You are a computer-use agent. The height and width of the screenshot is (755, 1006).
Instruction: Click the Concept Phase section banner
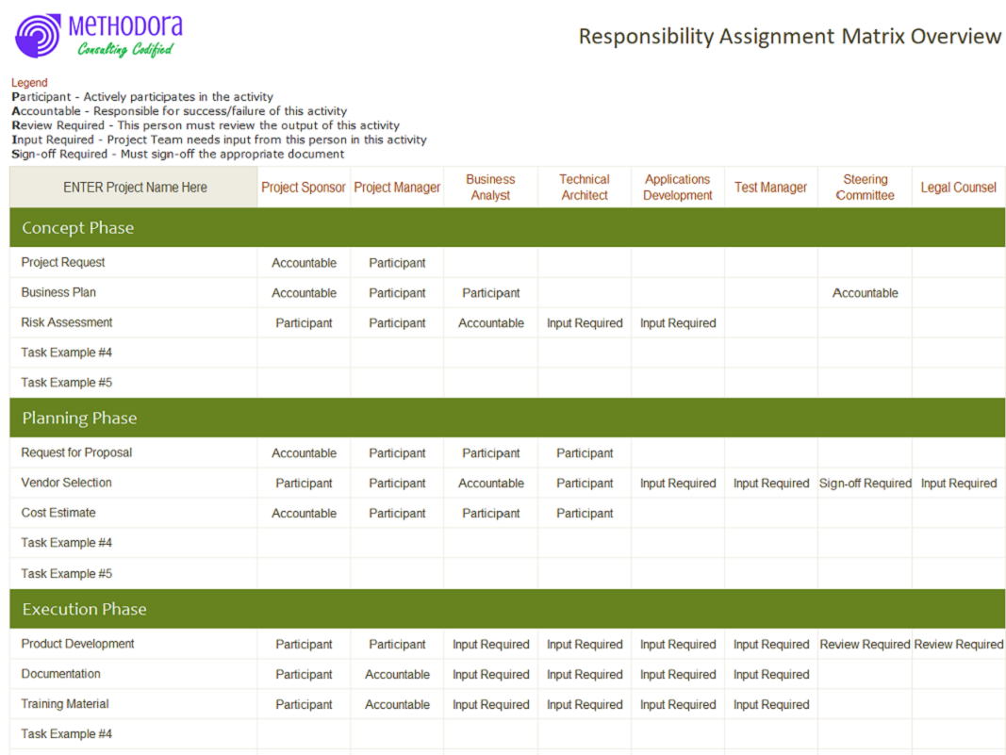click(x=507, y=228)
